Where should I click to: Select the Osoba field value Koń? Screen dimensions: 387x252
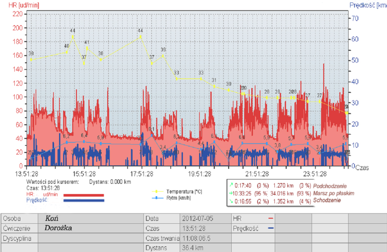click(51, 218)
